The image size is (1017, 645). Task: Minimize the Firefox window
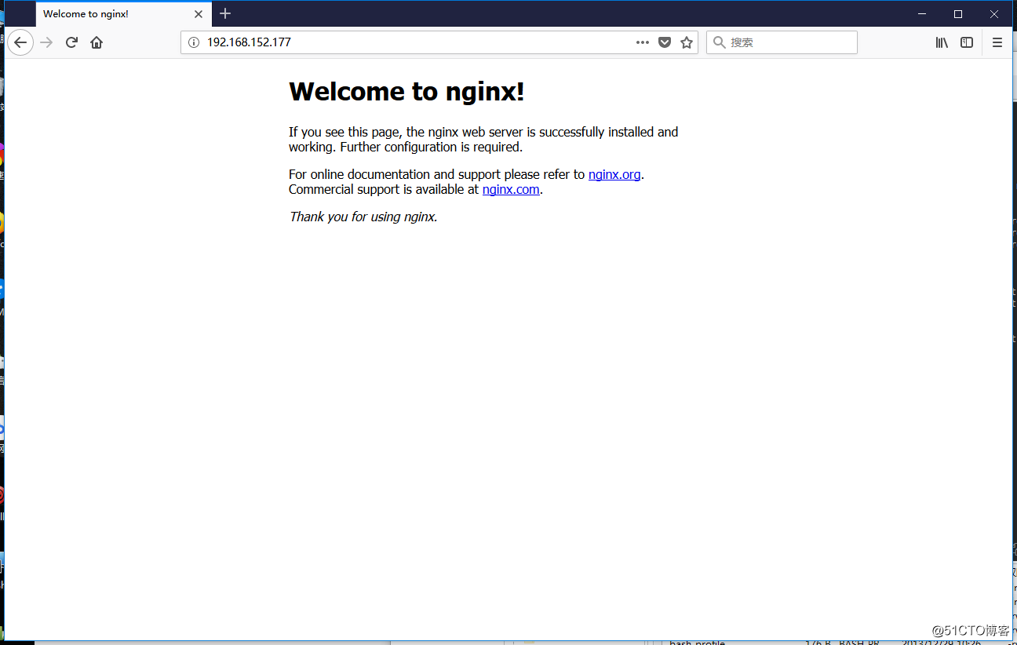pyautogui.click(x=922, y=14)
